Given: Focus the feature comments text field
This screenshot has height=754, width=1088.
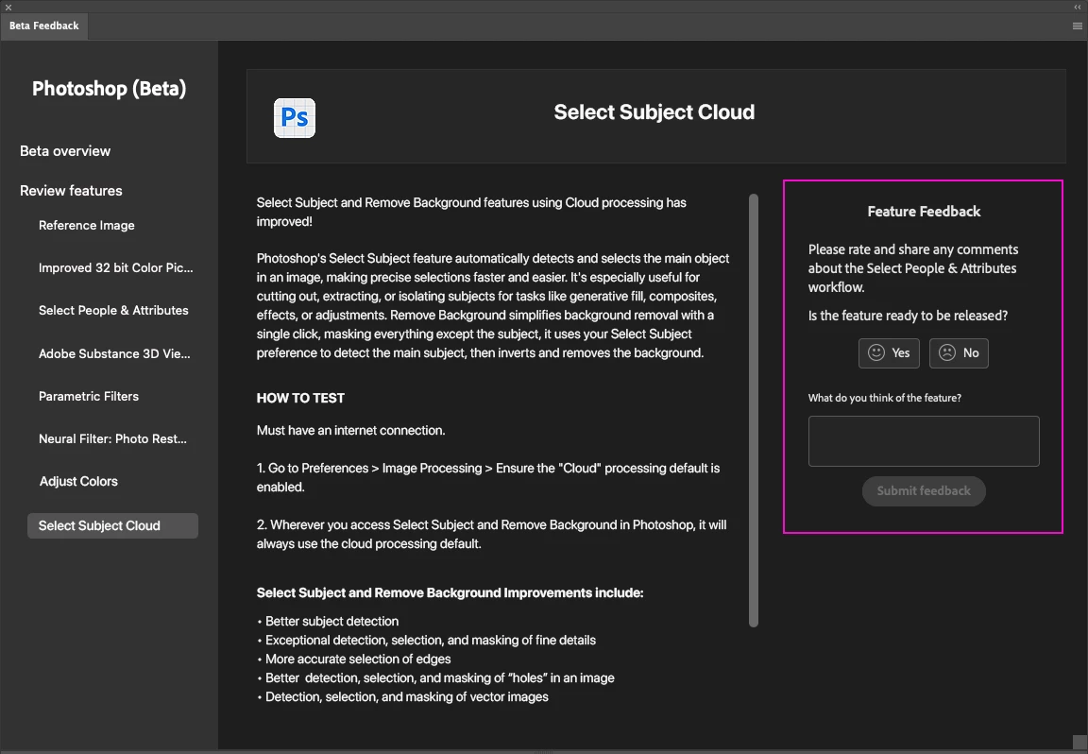Looking at the screenshot, I should [924, 441].
